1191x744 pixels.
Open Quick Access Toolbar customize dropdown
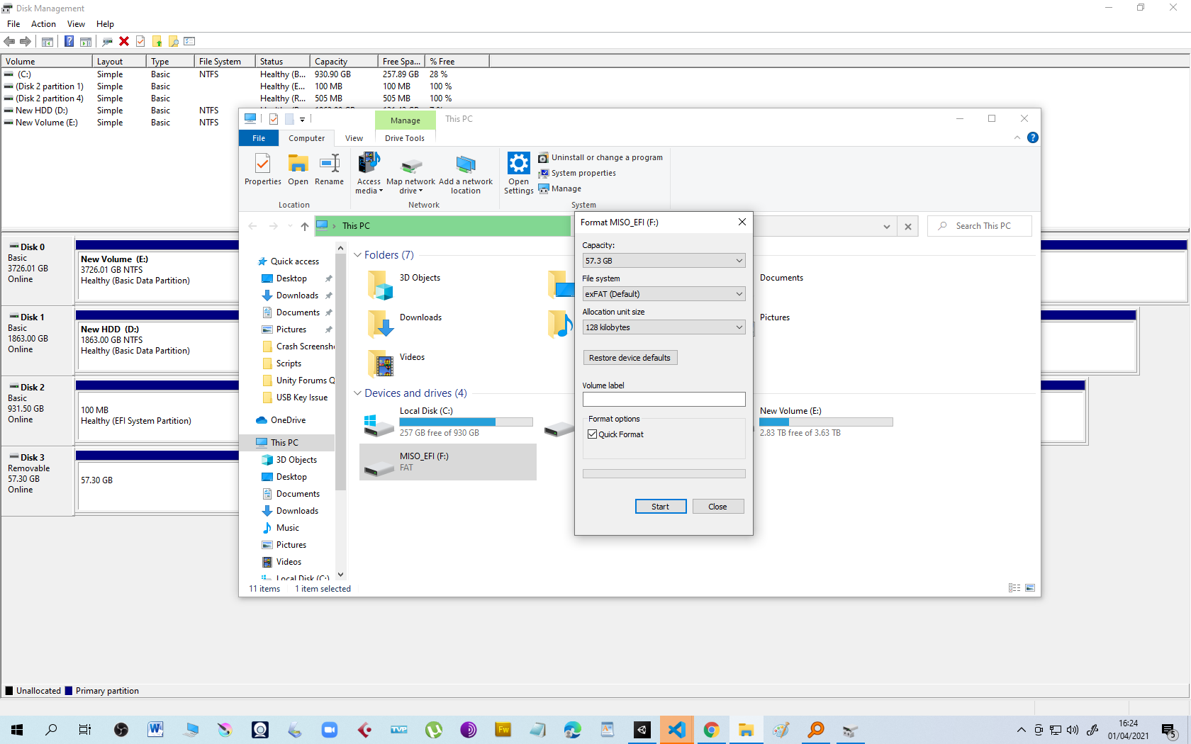click(302, 119)
